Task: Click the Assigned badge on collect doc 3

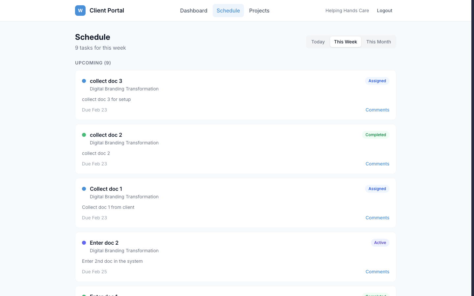Action: [x=377, y=81]
